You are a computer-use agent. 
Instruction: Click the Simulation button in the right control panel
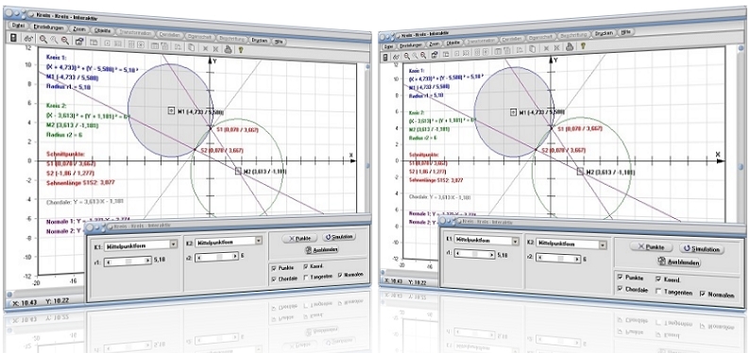701,249
